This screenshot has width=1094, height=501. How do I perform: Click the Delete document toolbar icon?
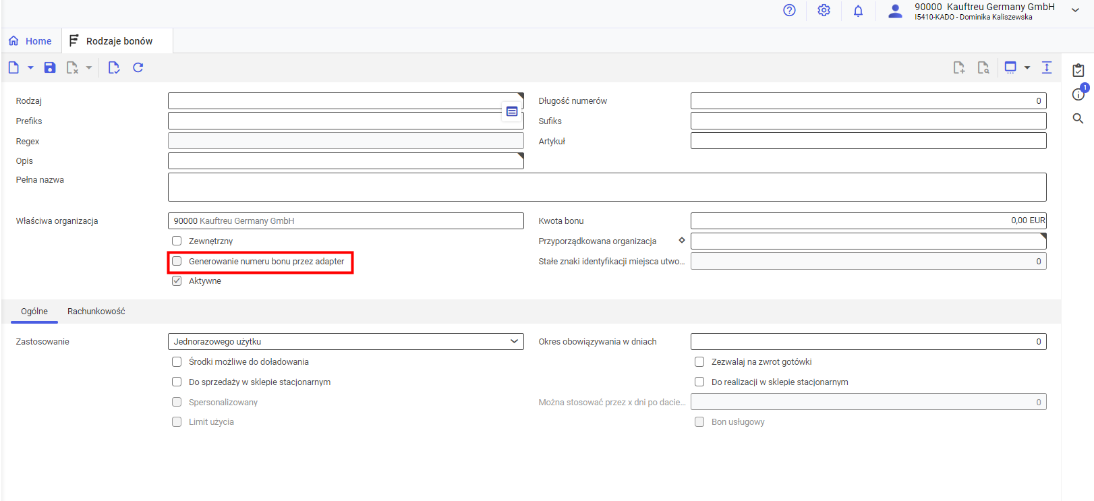tap(72, 67)
